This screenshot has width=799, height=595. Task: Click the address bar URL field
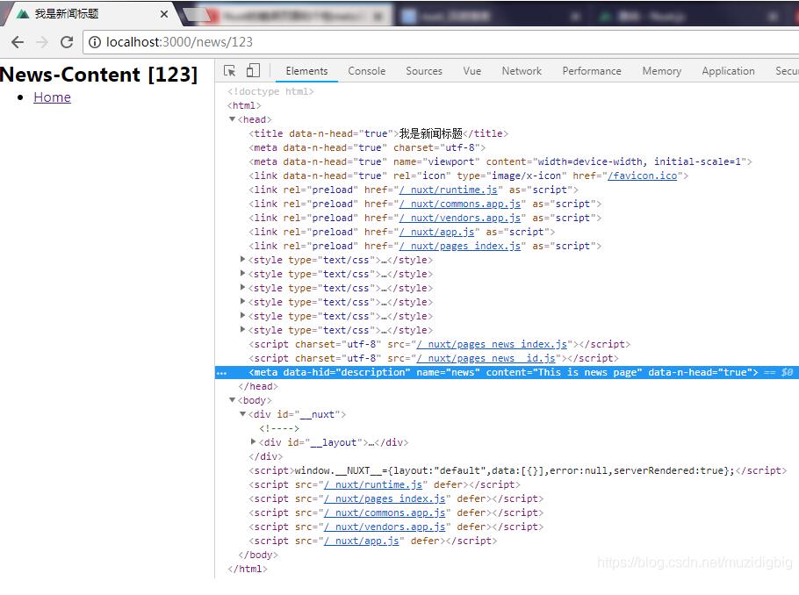tap(351, 42)
